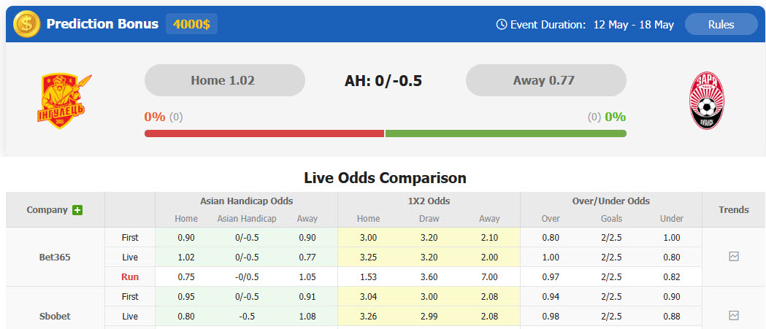766x329 pixels.
Task: Click the Sbobet company name
Action: (x=55, y=317)
